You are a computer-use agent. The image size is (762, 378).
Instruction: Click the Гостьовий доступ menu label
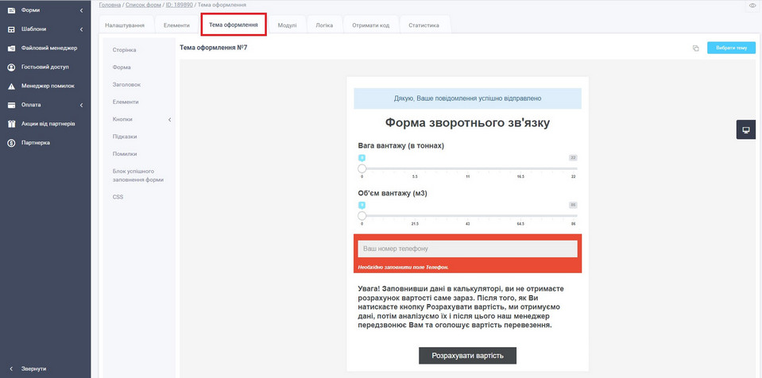click(x=45, y=67)
